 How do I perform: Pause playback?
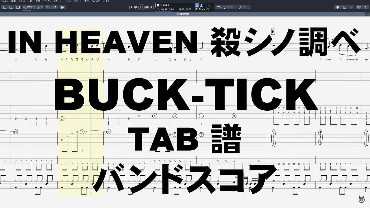tap(141, 7)
